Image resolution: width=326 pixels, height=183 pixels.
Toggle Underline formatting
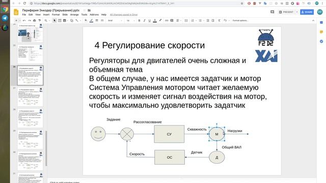pyautogui.click(x=149, y=20)
